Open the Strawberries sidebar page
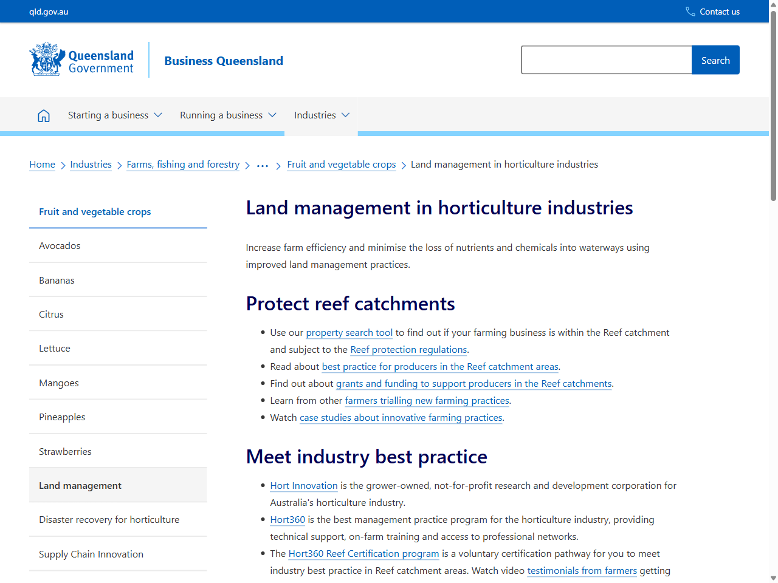Viewport: 778px width, 583px height. click(65, 451)
